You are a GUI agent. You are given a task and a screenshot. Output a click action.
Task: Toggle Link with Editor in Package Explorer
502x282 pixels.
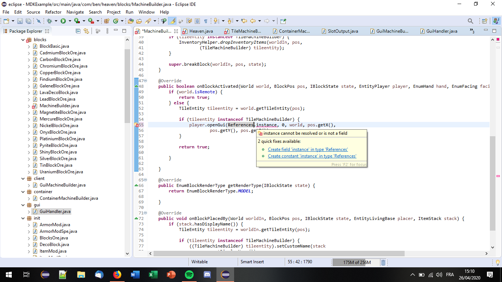[x=86, y=31]
